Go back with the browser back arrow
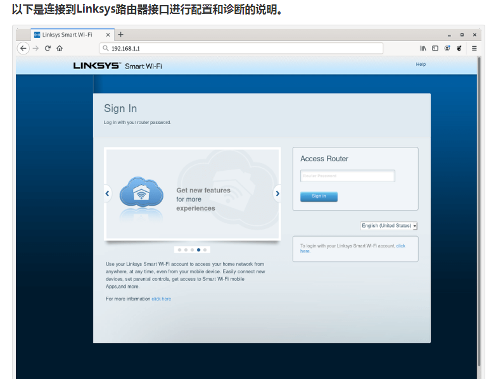 point(23,48)
